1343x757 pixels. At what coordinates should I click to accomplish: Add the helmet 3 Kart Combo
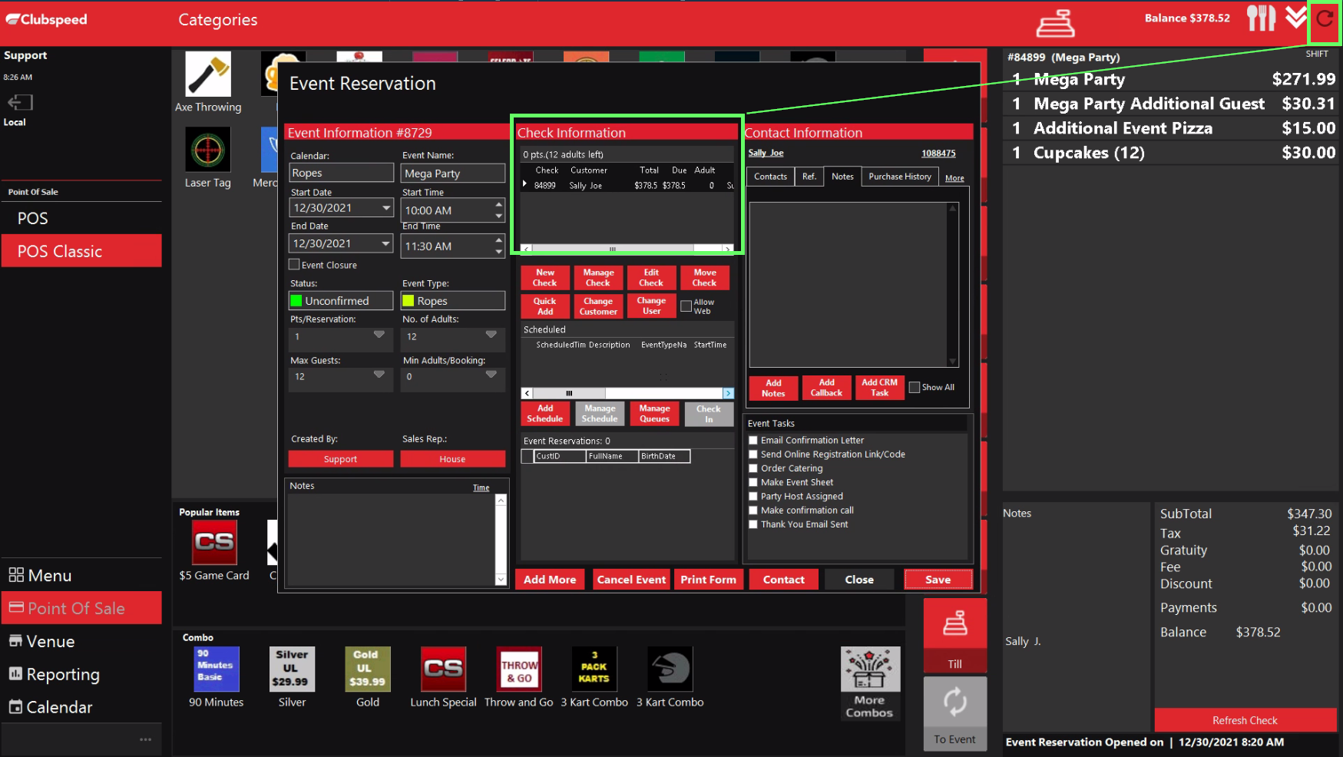(670, 669)
